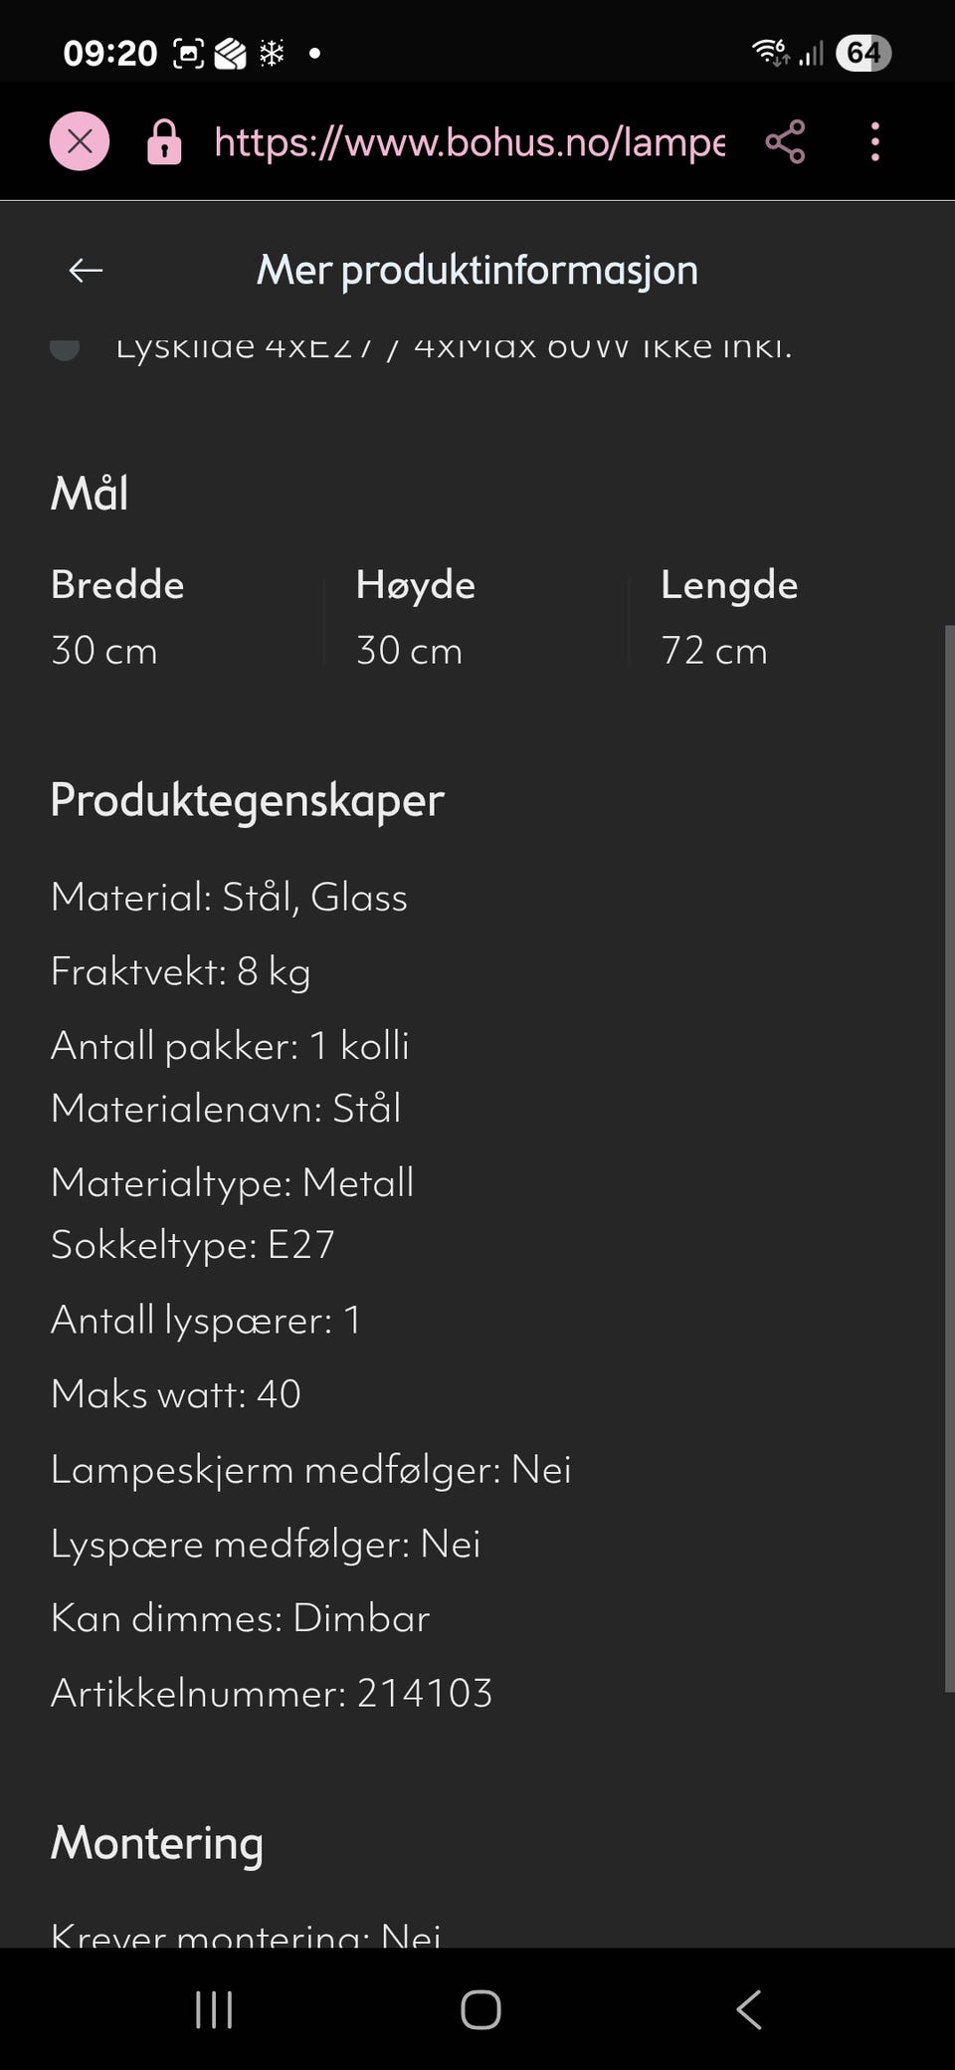Tap the Mål section heading
This screenshot has height=2070, width=955.
(x=90, y=494)
